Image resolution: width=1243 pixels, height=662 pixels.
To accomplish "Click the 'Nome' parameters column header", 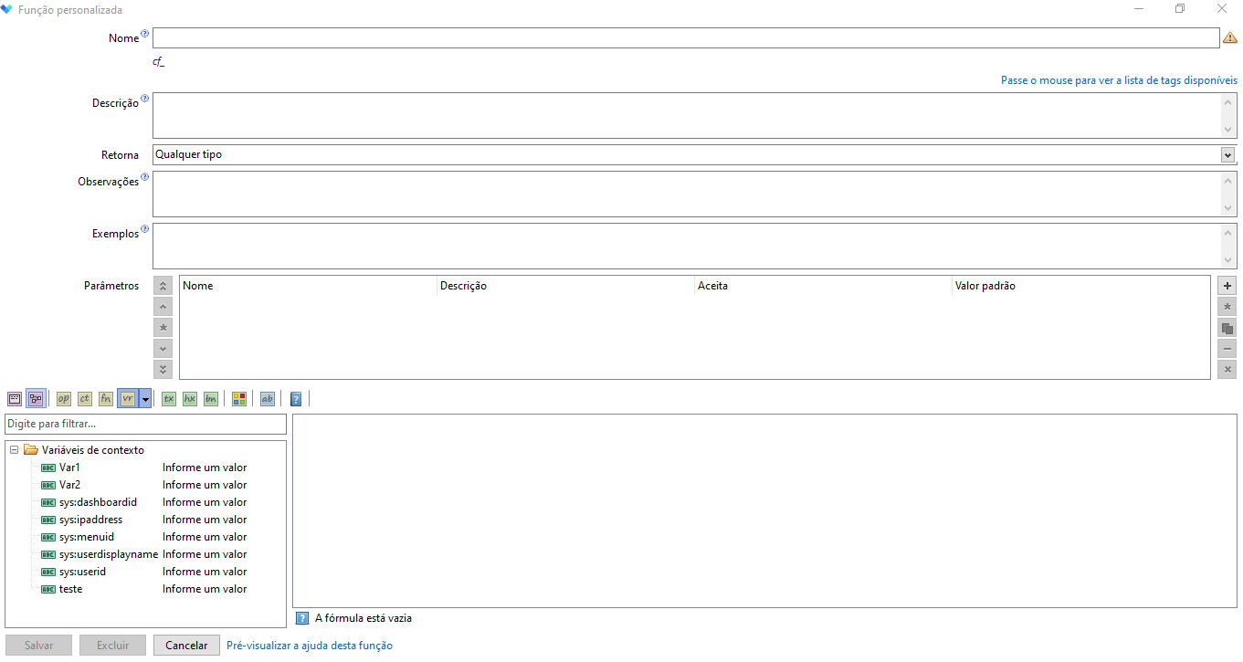I will pyautogui.click(x=309, y=286).
